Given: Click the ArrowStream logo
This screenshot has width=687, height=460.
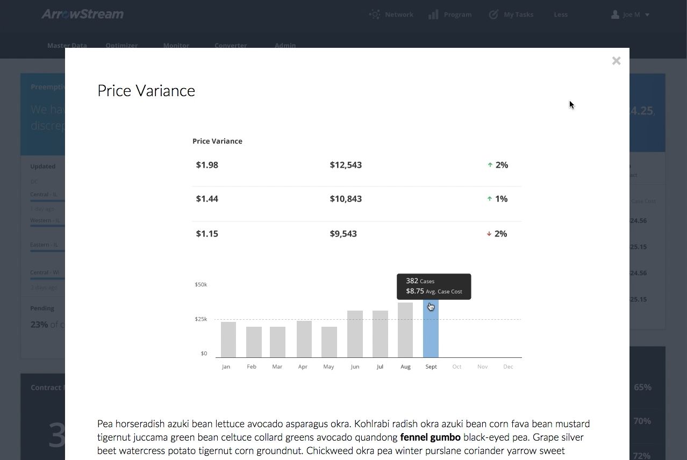Looking at the screenshot, I should [82, 15].
